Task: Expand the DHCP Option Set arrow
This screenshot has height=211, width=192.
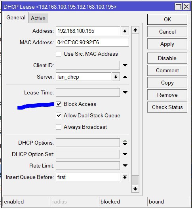Action: pyautogui.click(x=125, y=154)
